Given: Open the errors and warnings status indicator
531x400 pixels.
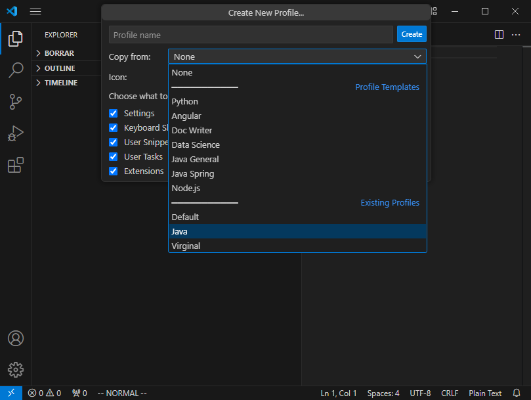Looking at the screenshot, I should pos(45,393).
